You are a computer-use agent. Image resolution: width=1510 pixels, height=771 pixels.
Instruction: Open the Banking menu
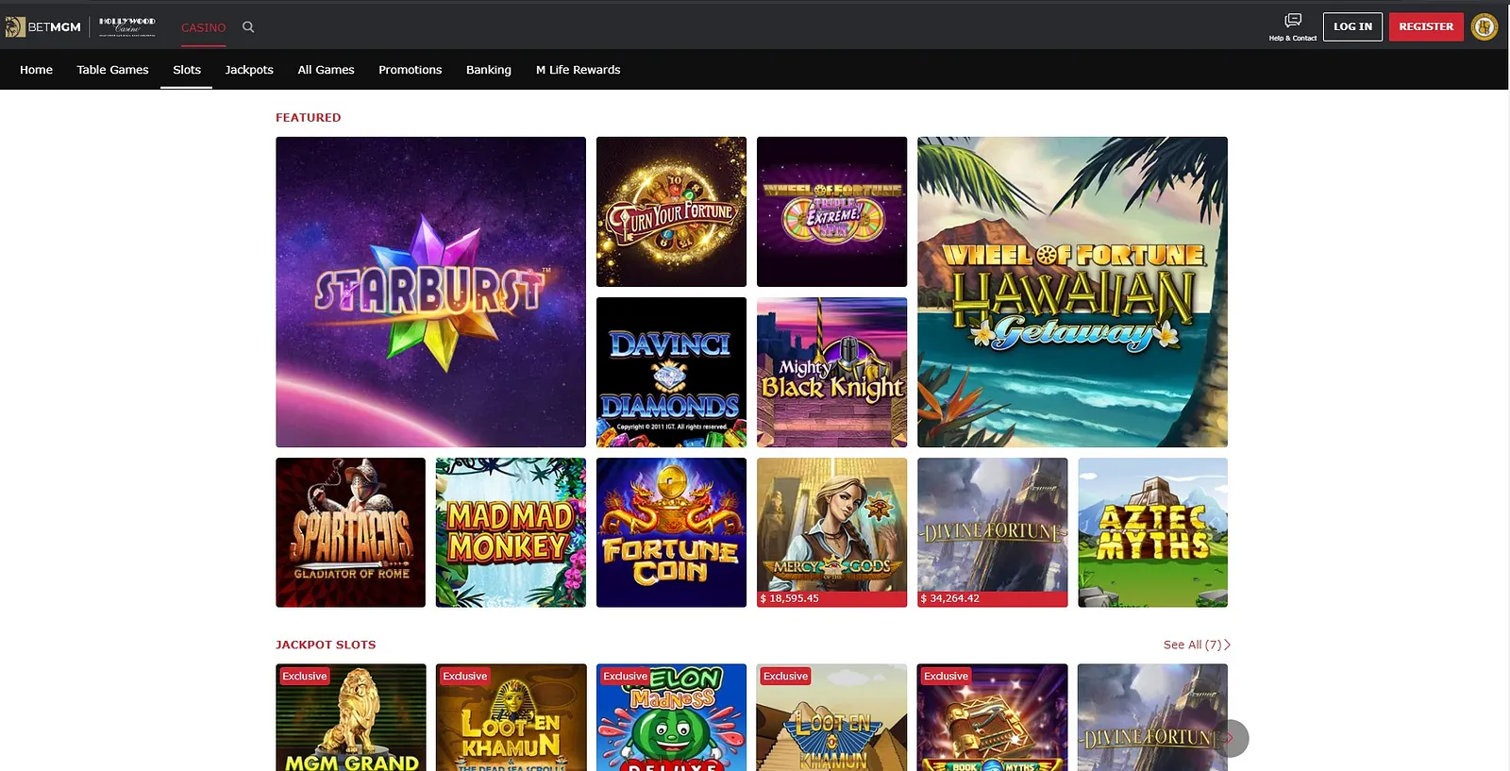(489, 70)
